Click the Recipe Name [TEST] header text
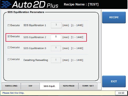The height and width of the screenshot is (96, 128). [x=81, y=4]
